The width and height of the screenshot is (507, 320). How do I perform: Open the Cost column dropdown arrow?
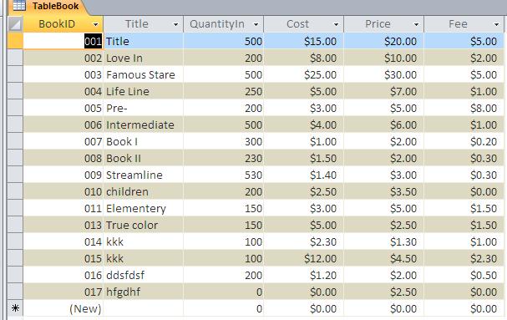point(336,24)
